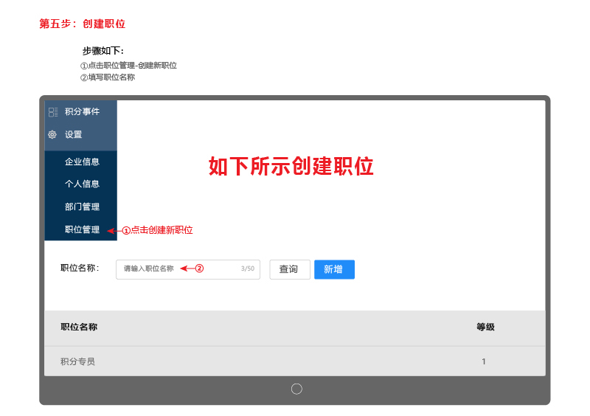Viewport: 590px width, 416px height.
Task: Click the 设置 gear icon
Action: pos(52,134)
